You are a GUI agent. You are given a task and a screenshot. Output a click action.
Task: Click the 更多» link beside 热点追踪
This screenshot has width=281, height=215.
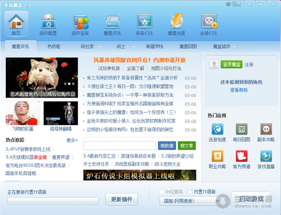pos(72,140)
